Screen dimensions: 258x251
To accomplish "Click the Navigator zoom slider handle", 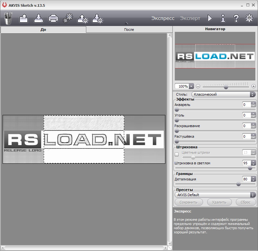I will (226, 87).
